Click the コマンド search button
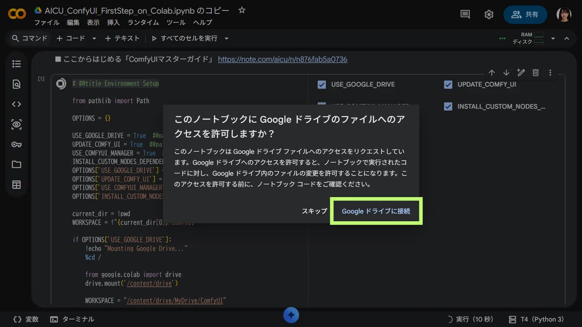This screenshot has height=327, width=582. pyautogui.click(x=30, y=38)
